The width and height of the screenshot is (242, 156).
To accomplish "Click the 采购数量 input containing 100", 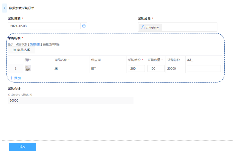I will click(x=156, y=68).
